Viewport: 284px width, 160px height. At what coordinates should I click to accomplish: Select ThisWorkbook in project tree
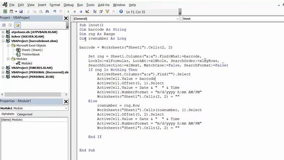point(31,54)
